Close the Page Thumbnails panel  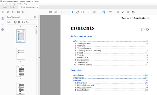point(35,17)
